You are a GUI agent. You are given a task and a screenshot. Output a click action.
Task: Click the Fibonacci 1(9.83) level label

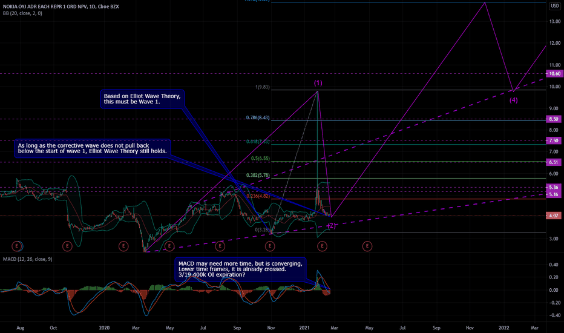pyautogui.click(x=262, y=87)
